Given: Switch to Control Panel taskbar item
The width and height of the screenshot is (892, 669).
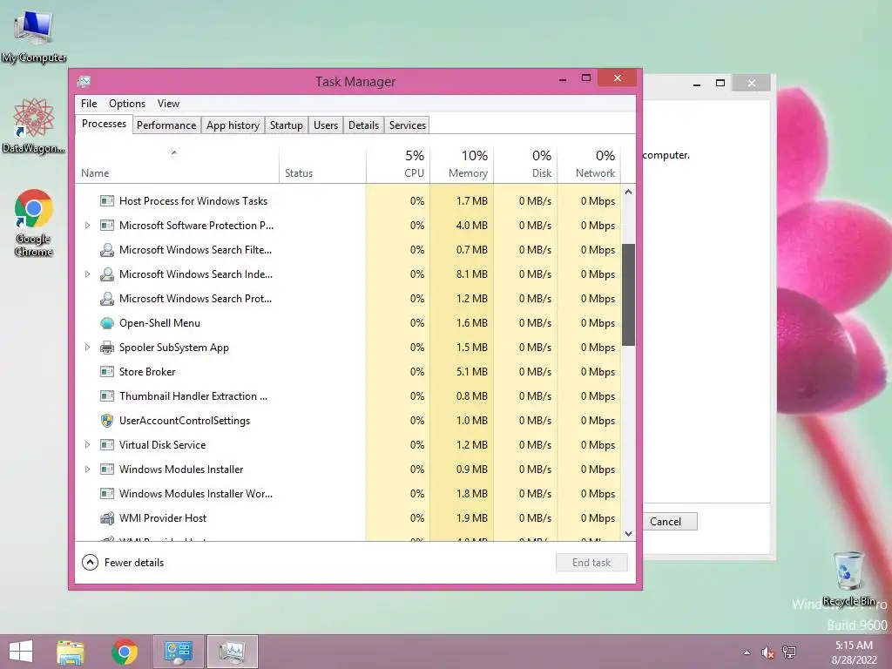Looking at the screenshot, I should pyautogui.click(x=178, y=652).
